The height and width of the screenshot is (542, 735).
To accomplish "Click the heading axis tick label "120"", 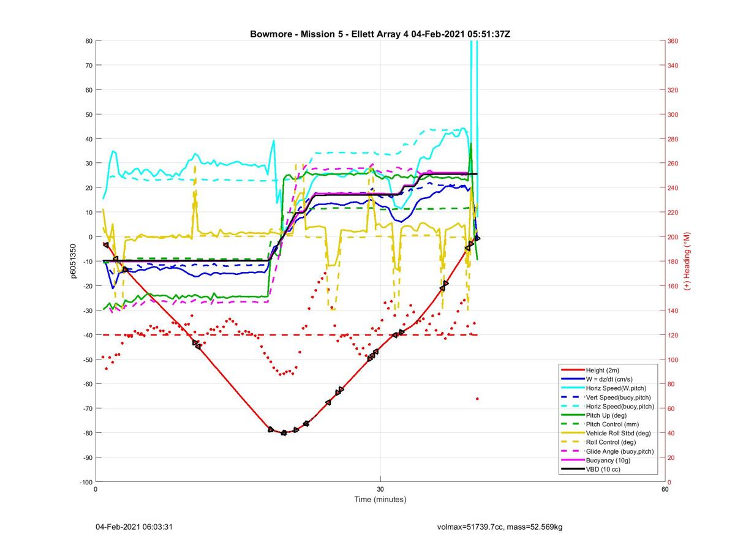I will [673, 335].
